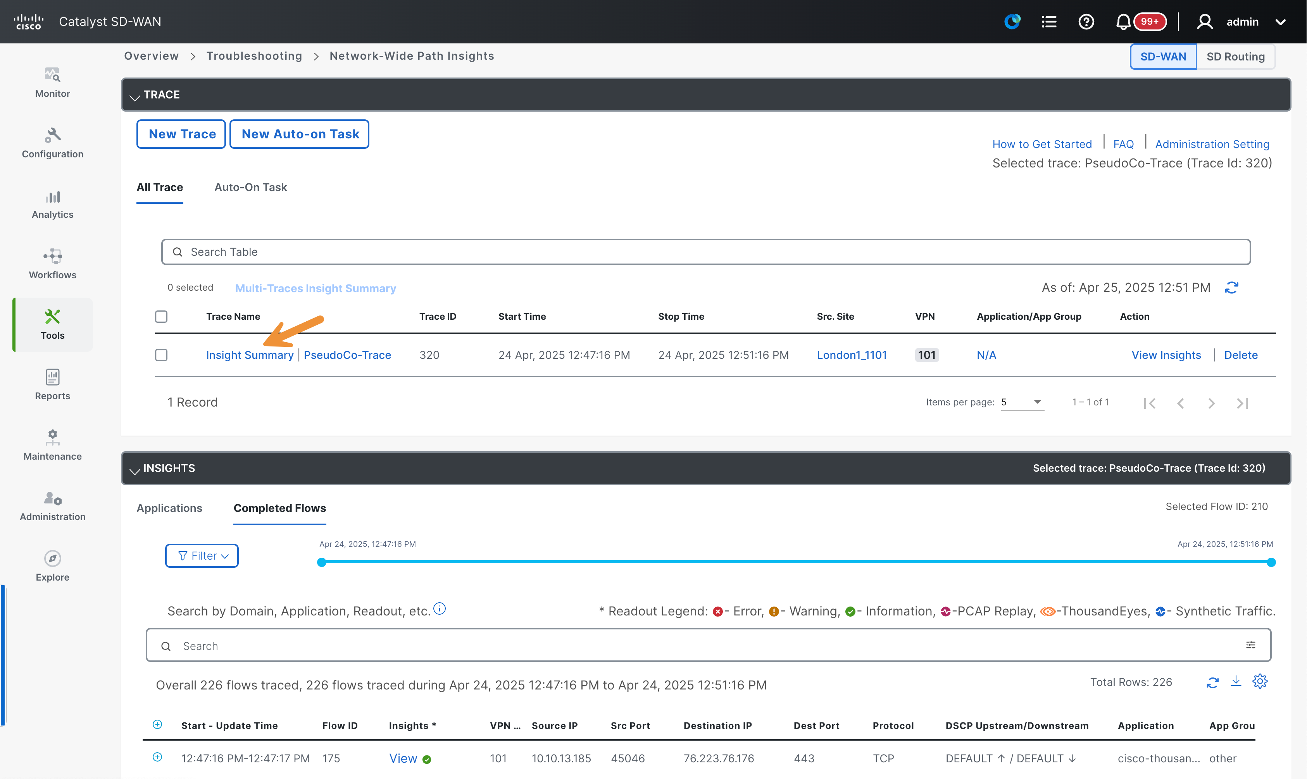This screenshot has height=779, width=1307.
Task: Go to Overview breadcrumb
Action: click(x=151, y=56)
